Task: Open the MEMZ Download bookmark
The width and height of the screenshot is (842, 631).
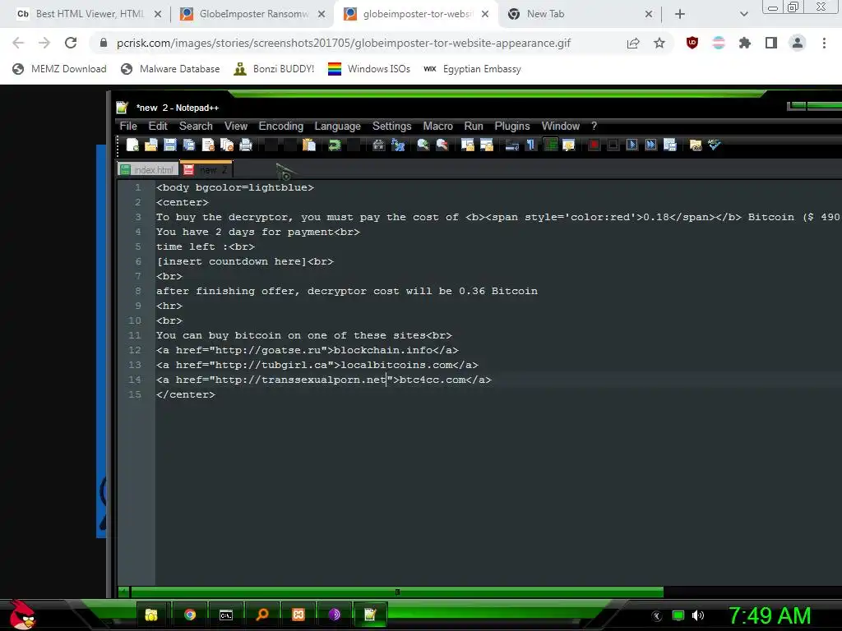Action: [59, 69]
